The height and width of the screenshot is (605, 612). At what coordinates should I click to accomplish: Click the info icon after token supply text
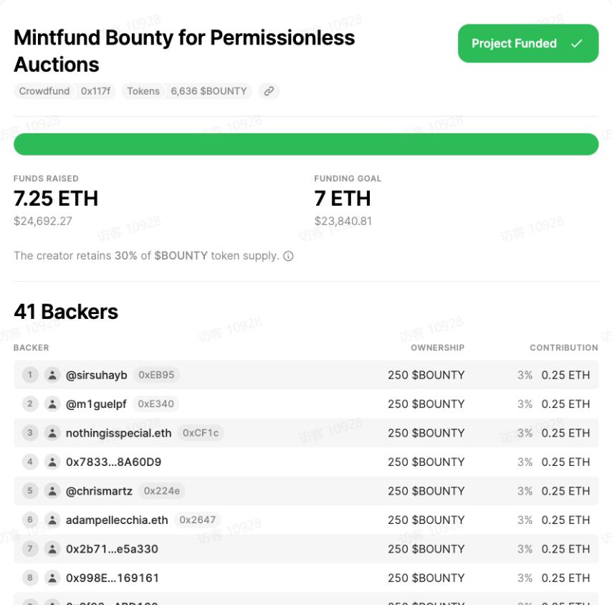coord(288,256)
